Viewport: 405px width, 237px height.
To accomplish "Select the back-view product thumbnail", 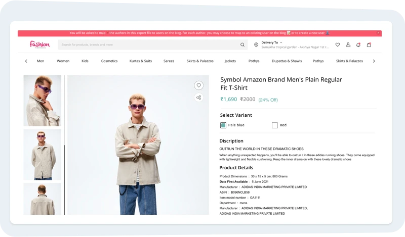I will (42, 198).
